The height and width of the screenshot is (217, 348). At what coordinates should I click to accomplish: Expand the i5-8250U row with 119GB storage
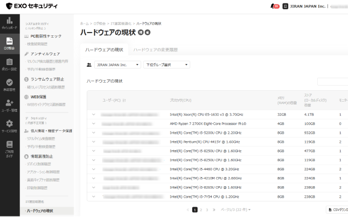coord(94,160)
